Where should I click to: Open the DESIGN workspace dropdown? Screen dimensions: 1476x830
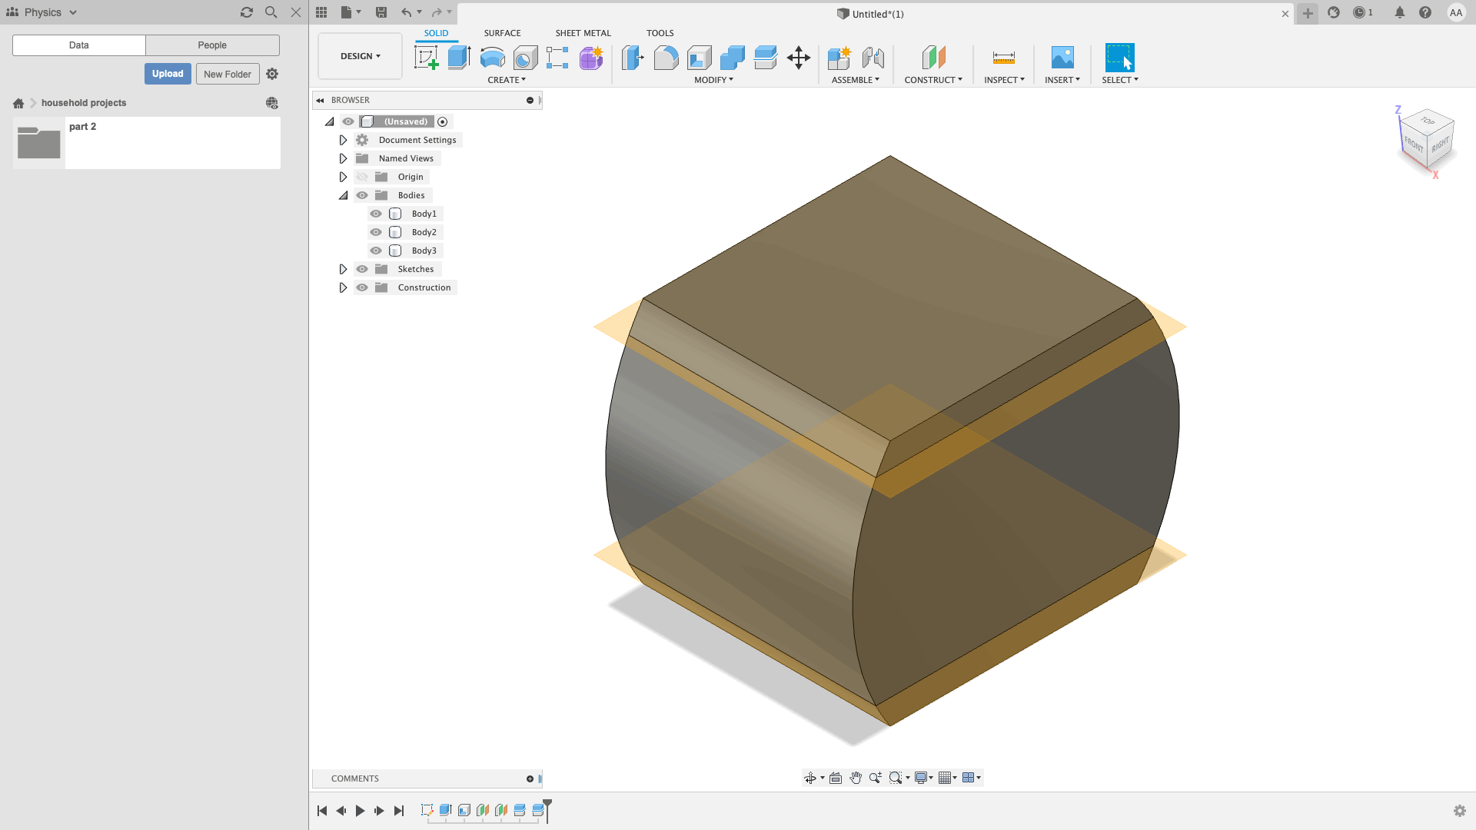click(x=360, y=56)
